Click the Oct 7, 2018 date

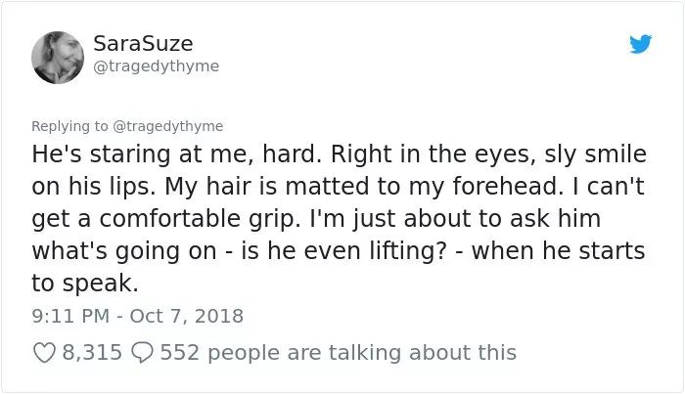click(x=187, y=316)
